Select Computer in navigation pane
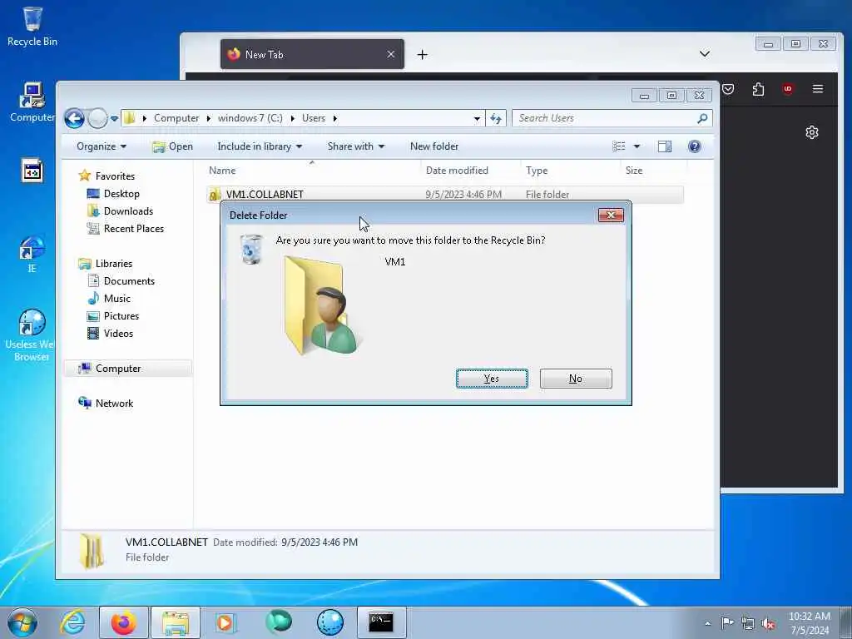 pyautogui.click(x=128, y=369)
